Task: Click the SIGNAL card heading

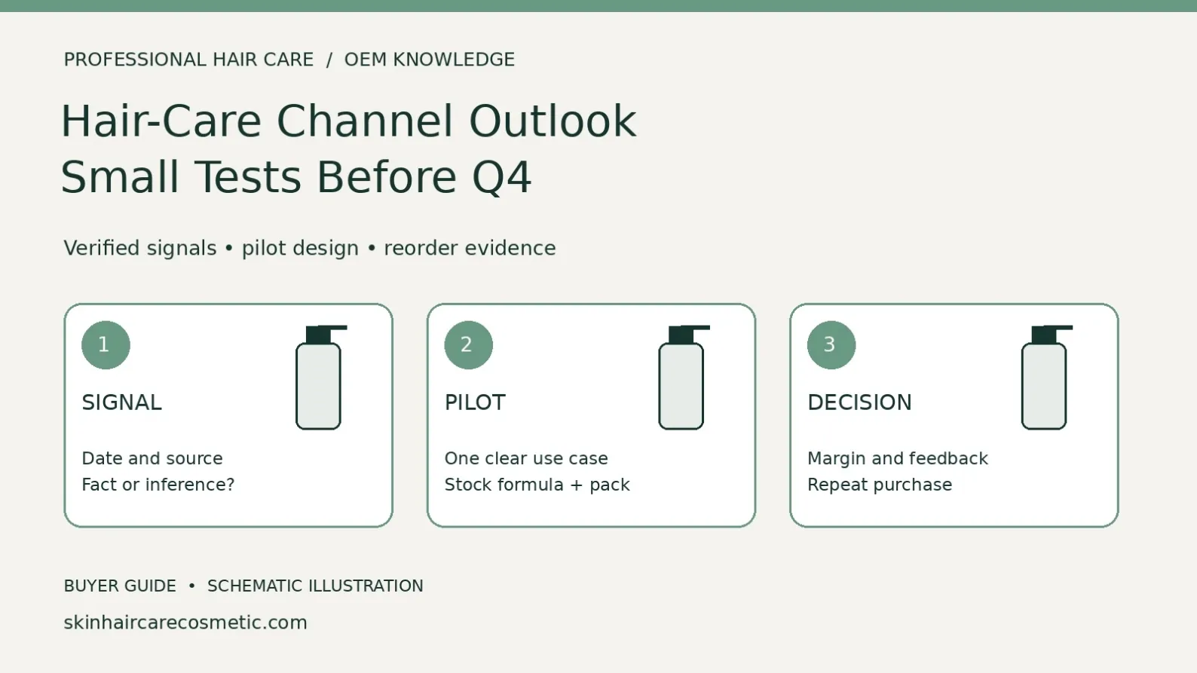Action: [121, 402]
